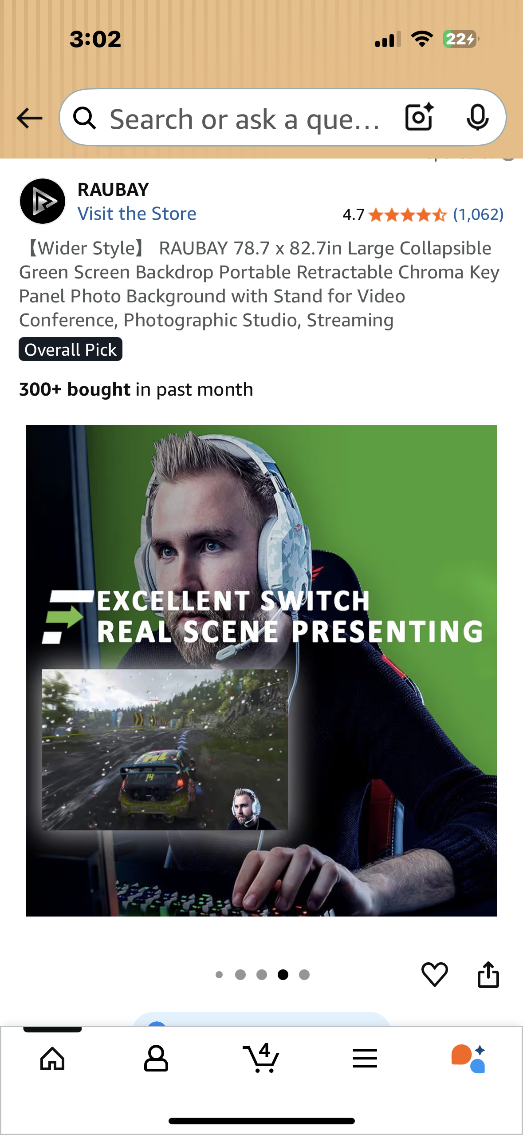Open the 1,062 reviews link
The height and width of the screenshot is (1135, 523).
coord(478,214)
